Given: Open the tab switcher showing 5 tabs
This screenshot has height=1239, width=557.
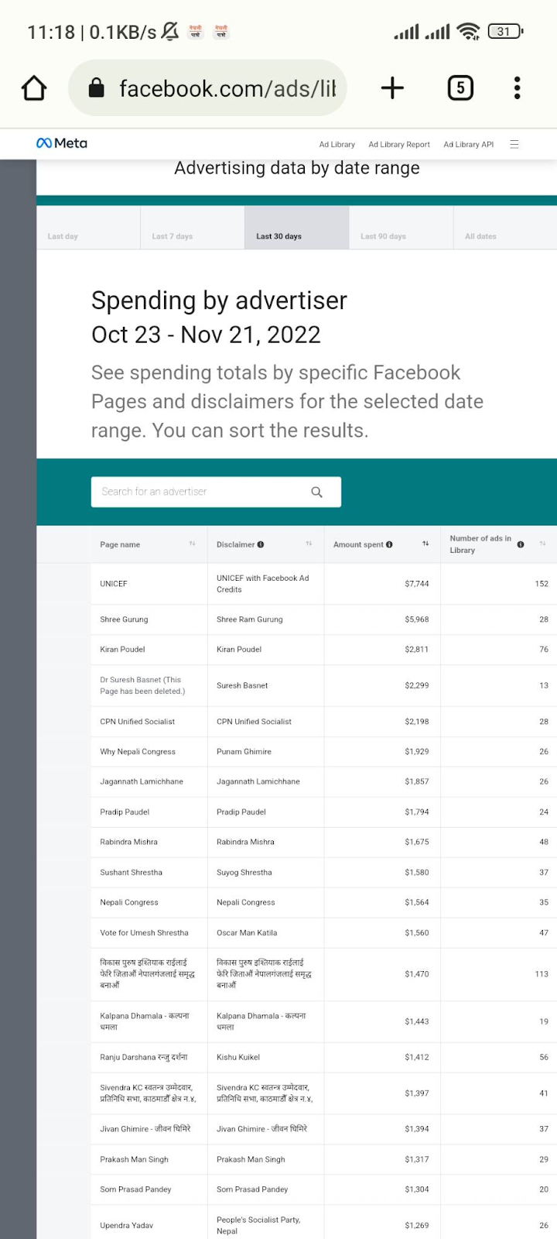Looking at the screenshot, I should [460, 88].
